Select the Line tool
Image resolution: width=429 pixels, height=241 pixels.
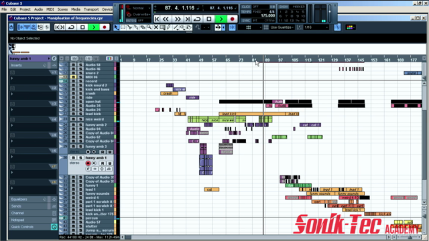click(176, 27)
